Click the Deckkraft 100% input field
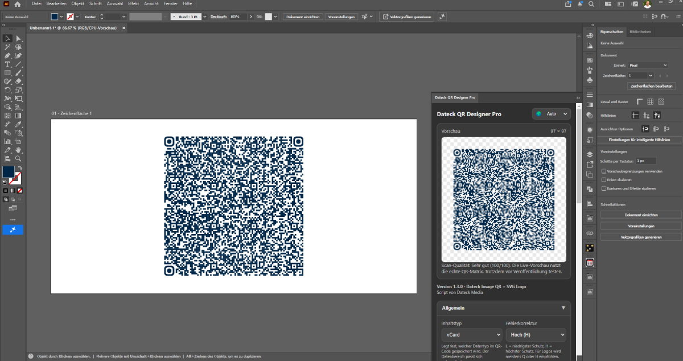The image size is (683, 361). [x=238, y=17]
